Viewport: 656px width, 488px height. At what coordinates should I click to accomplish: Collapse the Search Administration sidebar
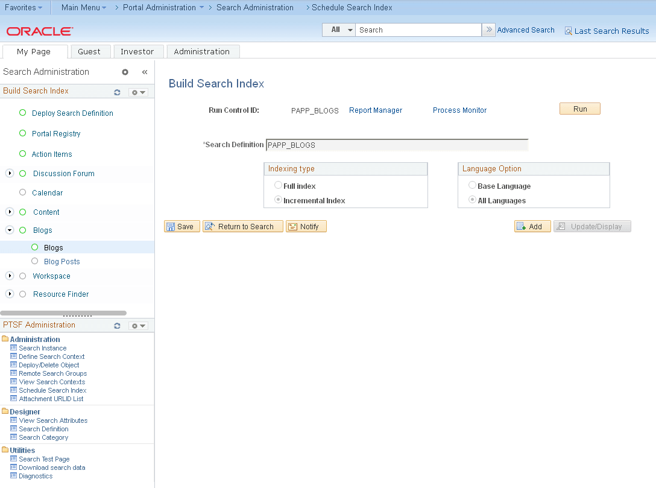pyautogui.click(x=144, y=72)
